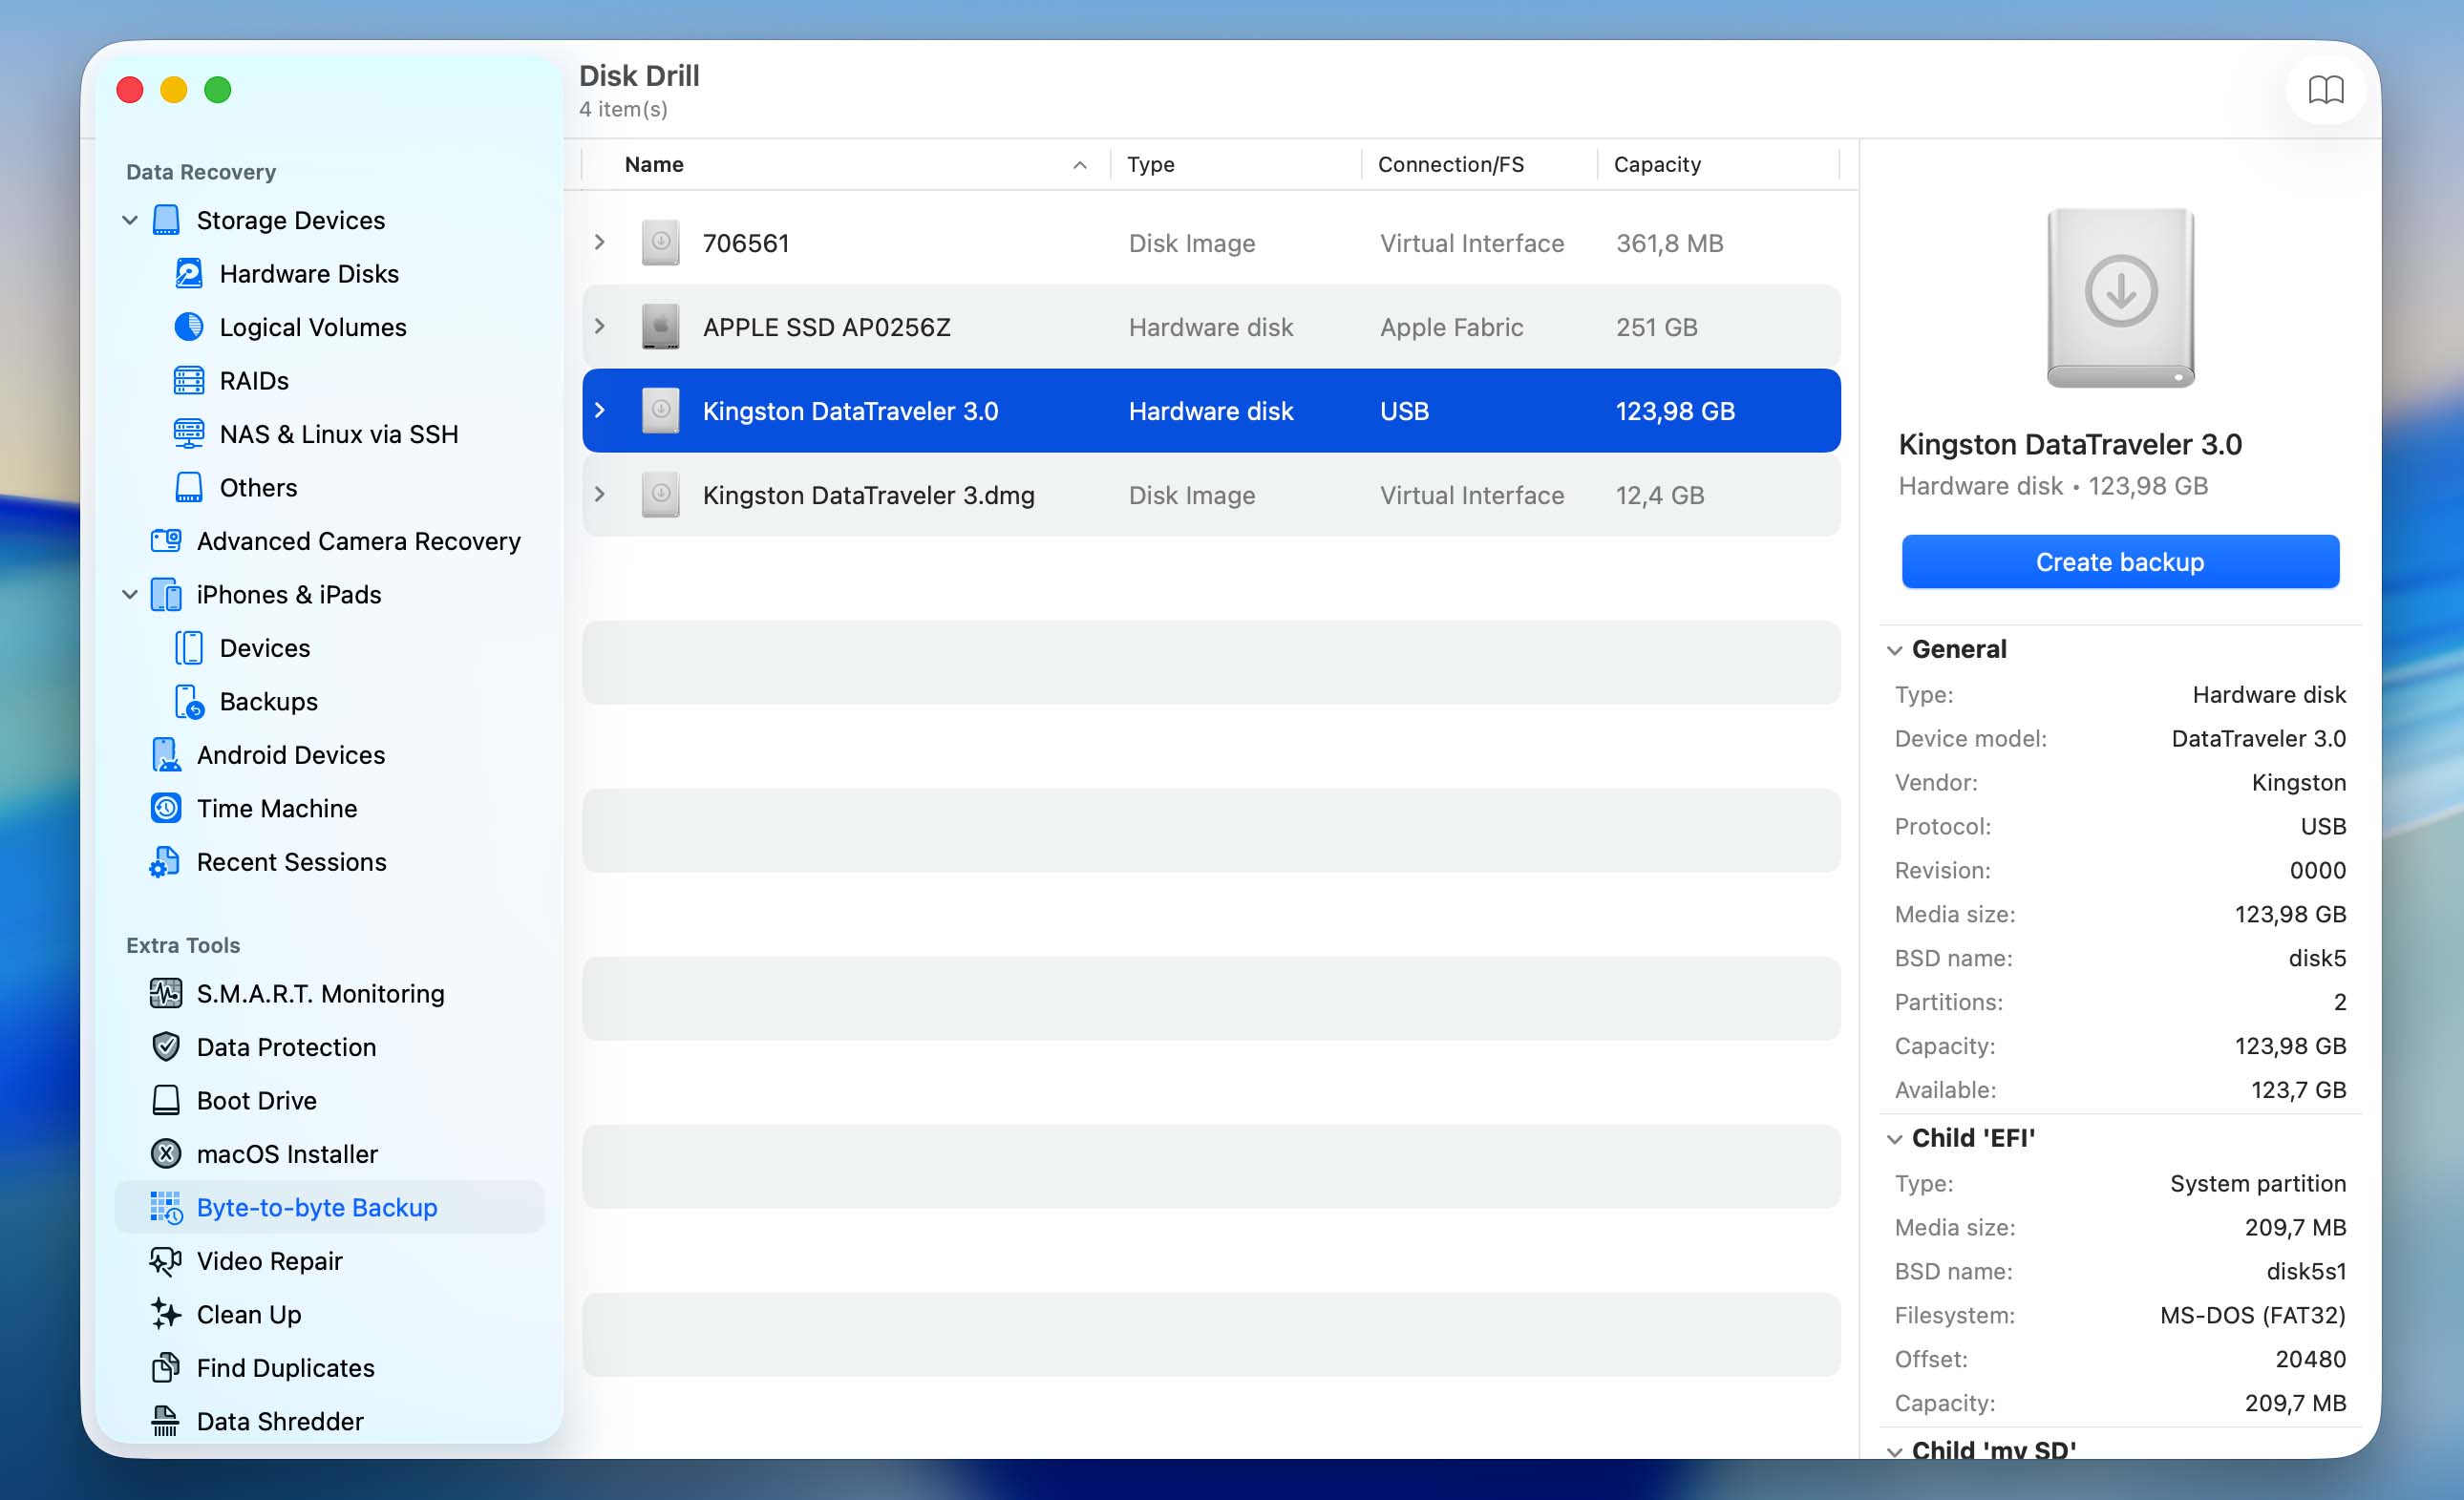The height and width of the screenshot is (1500, 2464).
Task: Click the Hardware Disks icon
Action: click(x=189, y=273)
